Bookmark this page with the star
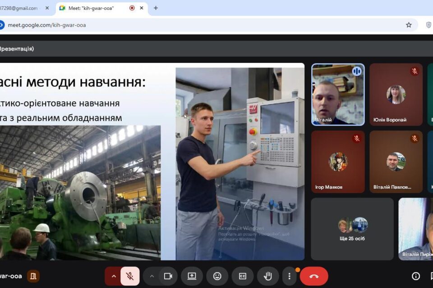Viewport: 433px width, 288px height. [409, 25]
